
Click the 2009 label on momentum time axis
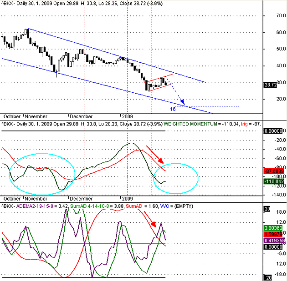pyautogui.click(x=127, y=199)
